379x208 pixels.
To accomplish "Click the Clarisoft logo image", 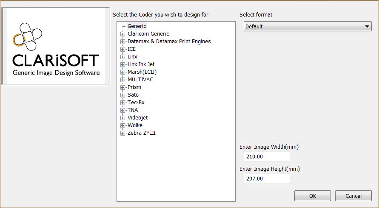I will (55, 47).
